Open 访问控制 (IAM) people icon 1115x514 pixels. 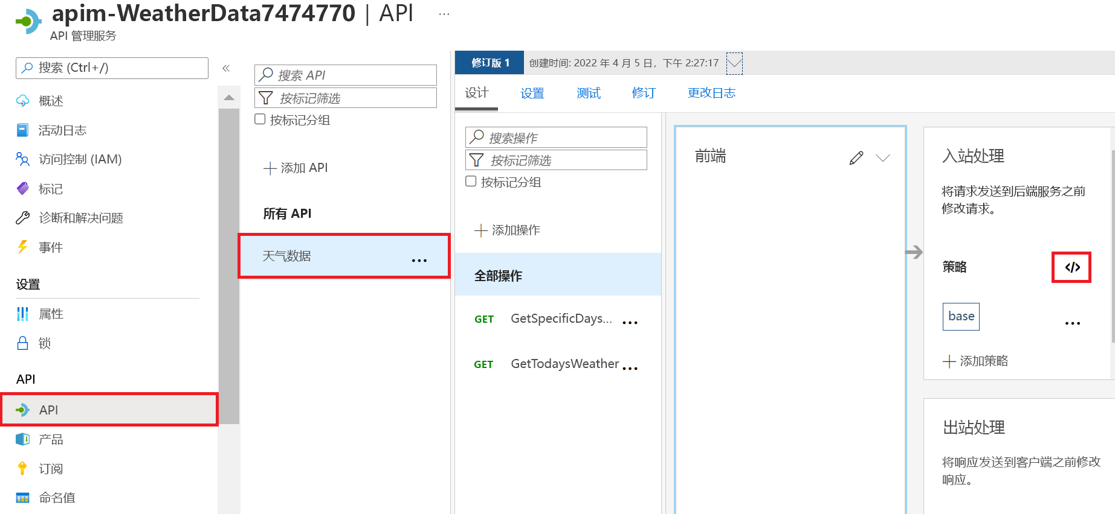(22, 159)
